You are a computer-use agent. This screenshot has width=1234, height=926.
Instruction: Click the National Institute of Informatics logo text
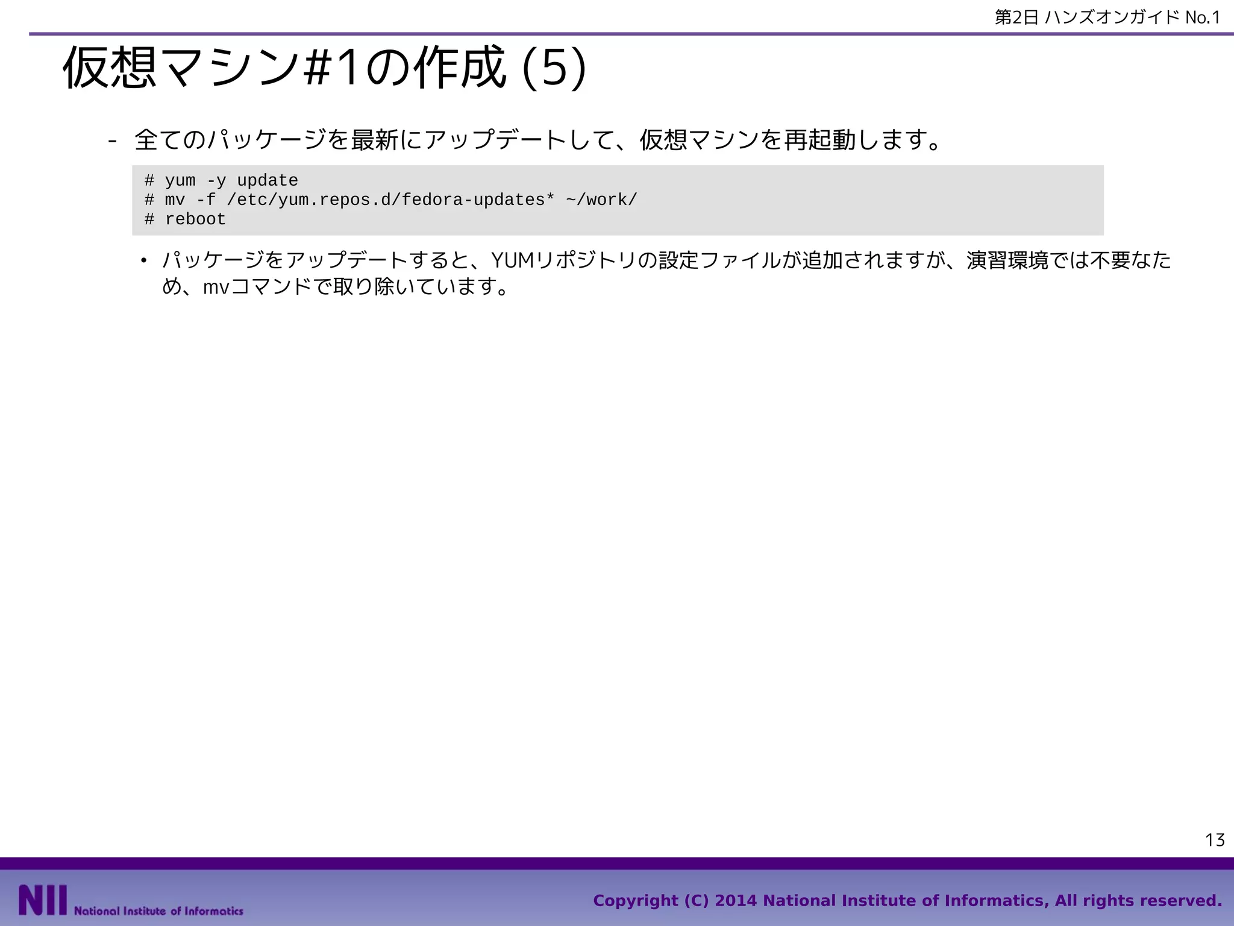pos(158,911)
